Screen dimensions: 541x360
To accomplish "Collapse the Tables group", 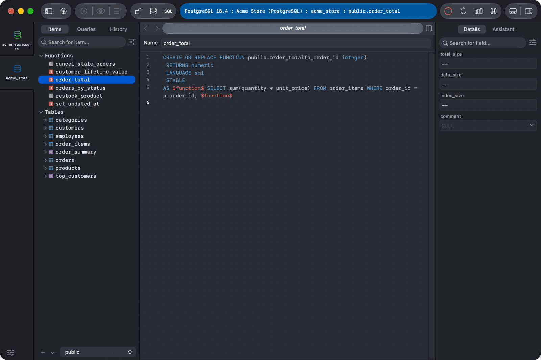I will [41, 112].
